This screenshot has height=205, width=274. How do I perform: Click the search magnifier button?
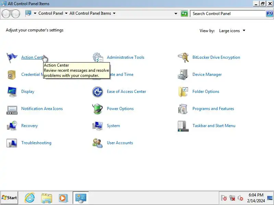coord(270,13)
